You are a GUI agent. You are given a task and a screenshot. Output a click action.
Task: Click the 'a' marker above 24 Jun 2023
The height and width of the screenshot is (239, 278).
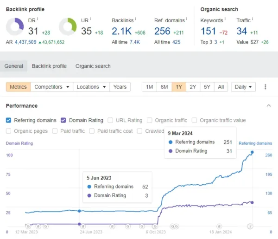point(83,226)
